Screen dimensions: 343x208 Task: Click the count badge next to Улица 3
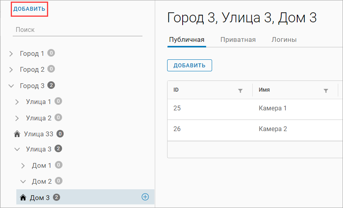pyautogui.click(x=58, y=149)
